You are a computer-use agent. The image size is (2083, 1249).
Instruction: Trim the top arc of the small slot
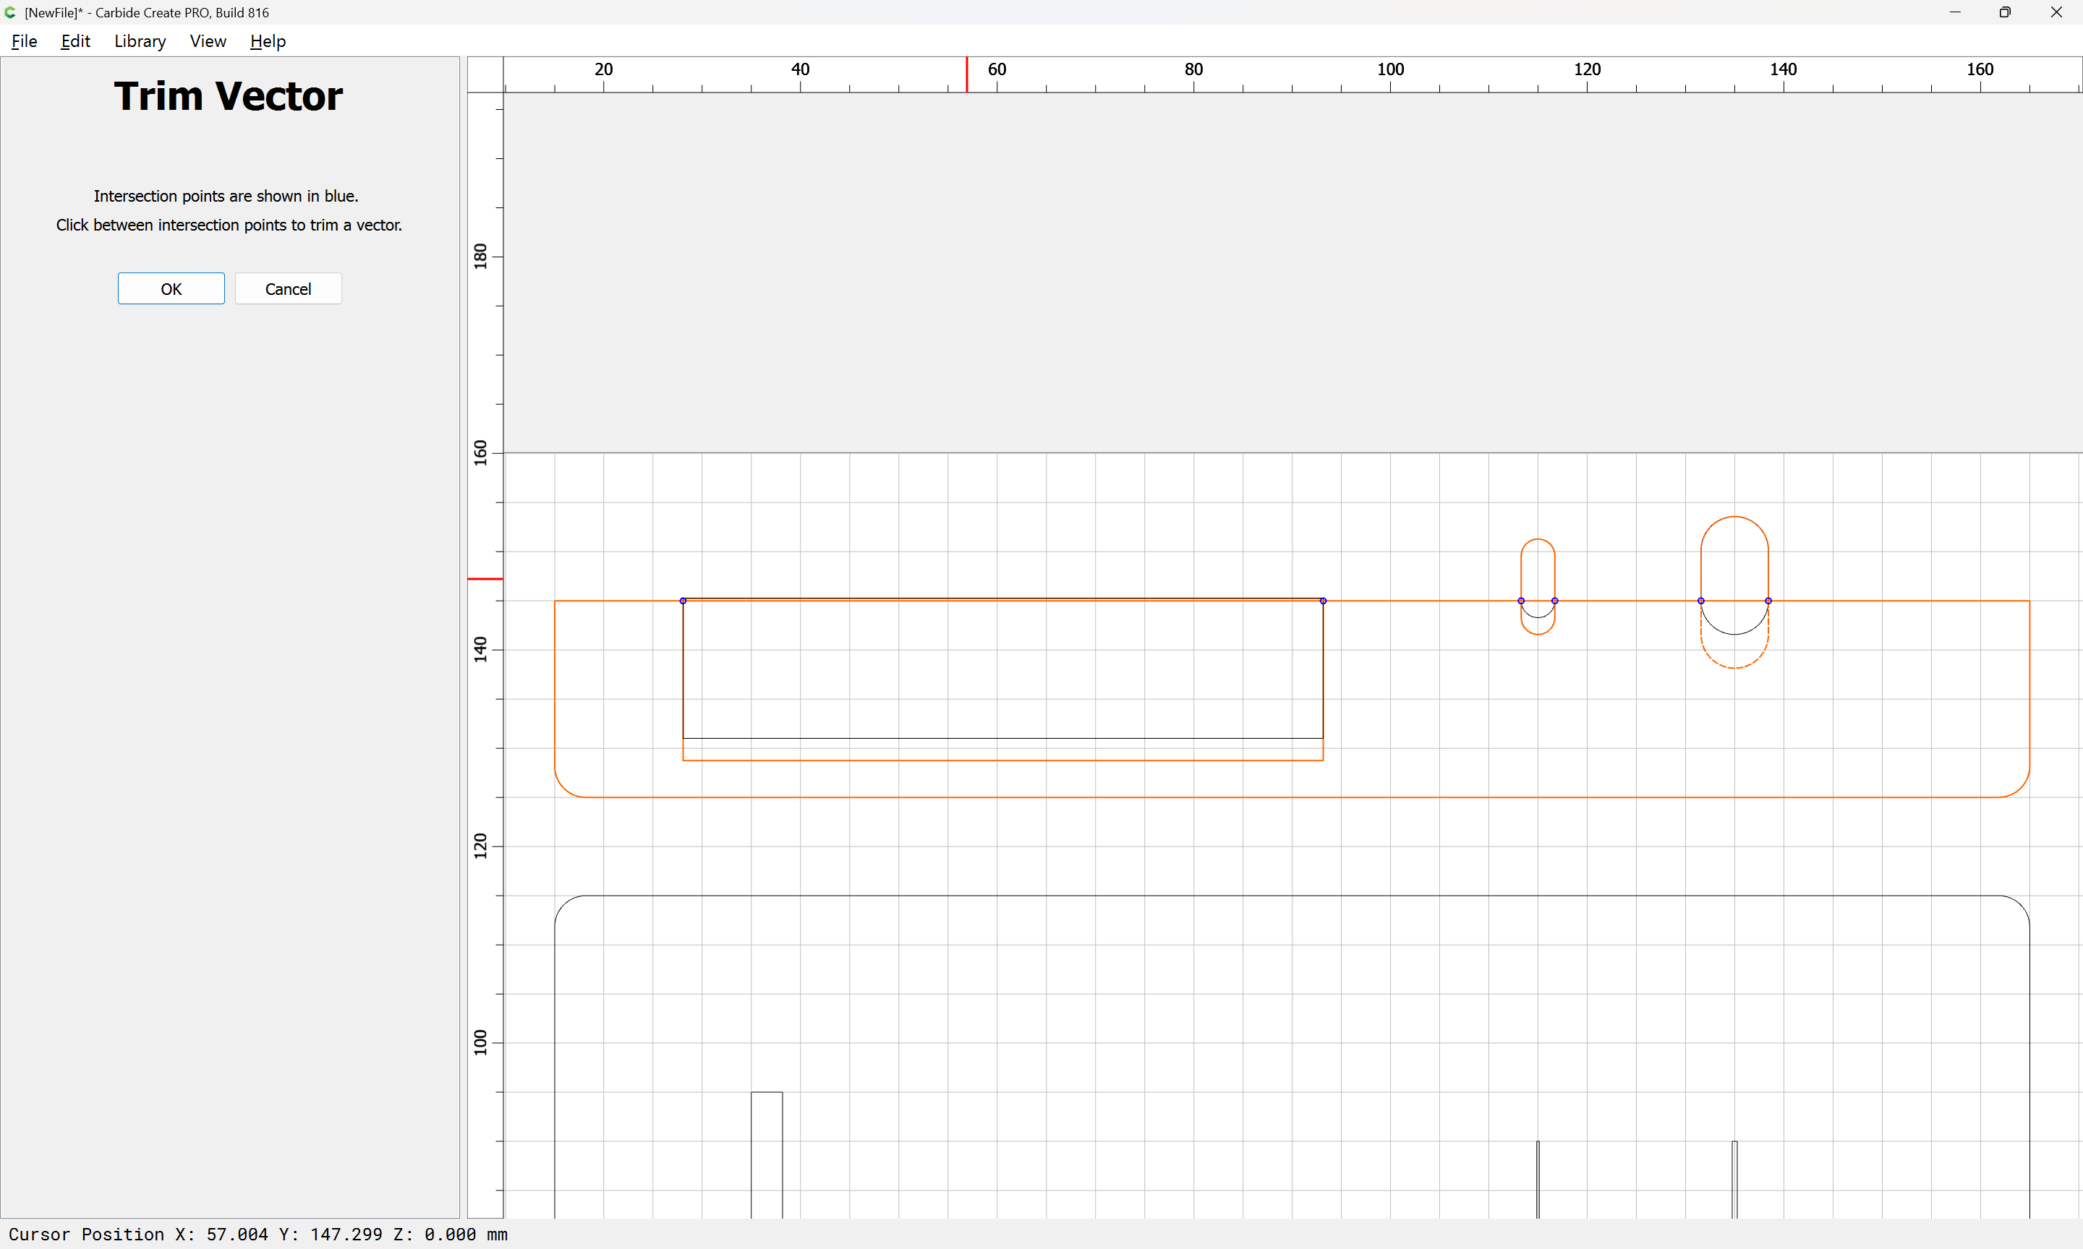pyautogui.click(x=1538, y=539)
